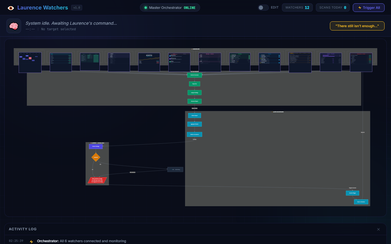Click the v1.0 version badge
This screenshot has height=244, width=391.
pos(77,8)
